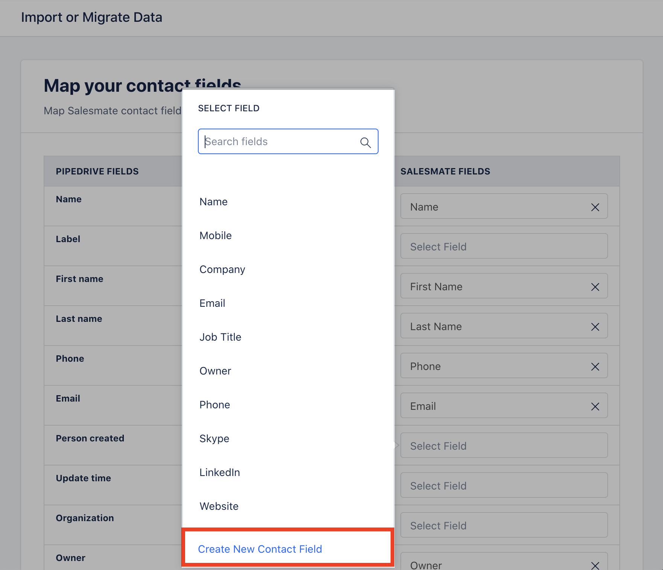Image resolution: width=663 pixels, height=570 pixels.
Task: Clear the Last Name mapping
Action: pyautogui.click(x=595, y=327)
